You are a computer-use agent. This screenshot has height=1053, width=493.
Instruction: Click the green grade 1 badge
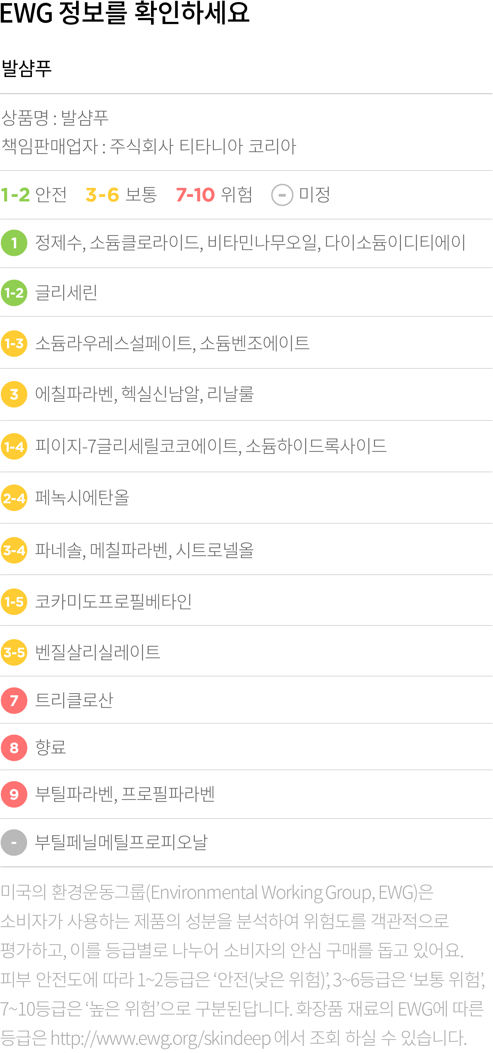pyautogui.click(x=14, y=243)
